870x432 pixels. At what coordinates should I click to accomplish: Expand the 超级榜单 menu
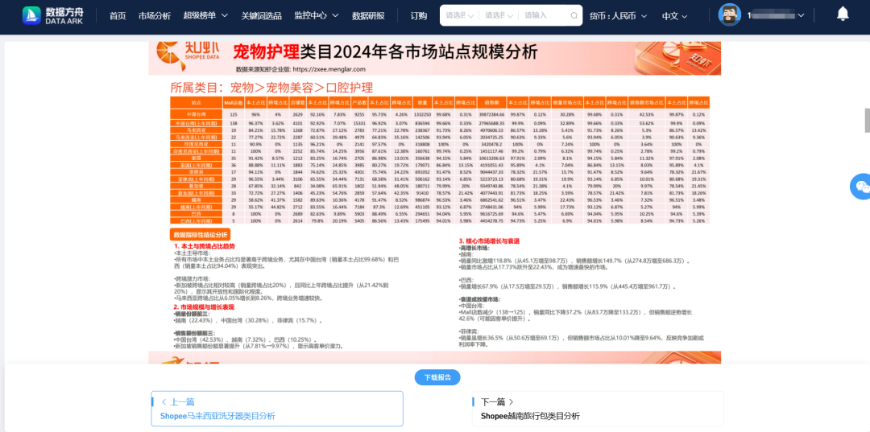(205, 15)
